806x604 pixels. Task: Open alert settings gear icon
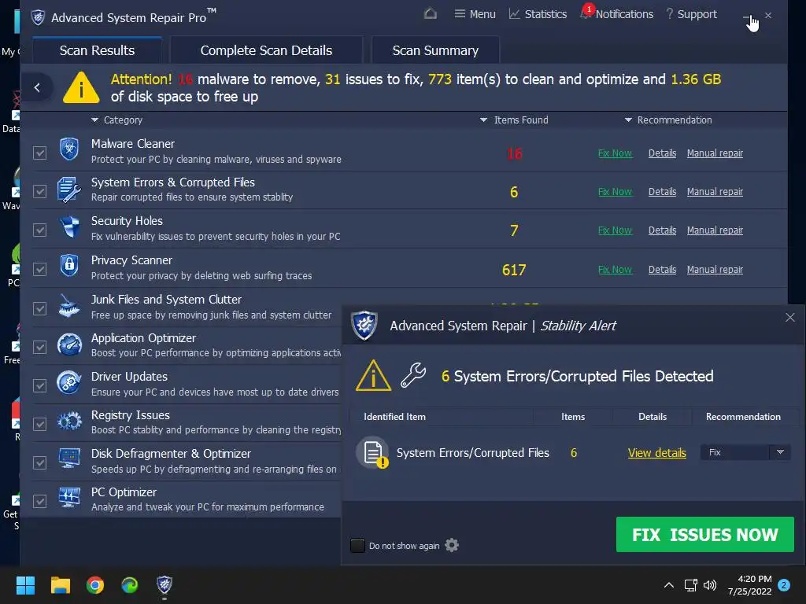click(x=452, y=545)
